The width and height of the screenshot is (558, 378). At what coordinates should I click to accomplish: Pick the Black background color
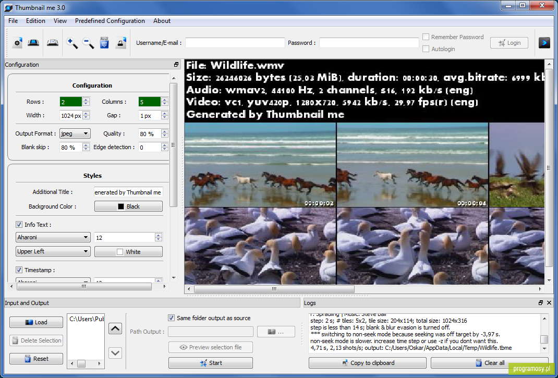pyautogui.click(x=128, y=206)
